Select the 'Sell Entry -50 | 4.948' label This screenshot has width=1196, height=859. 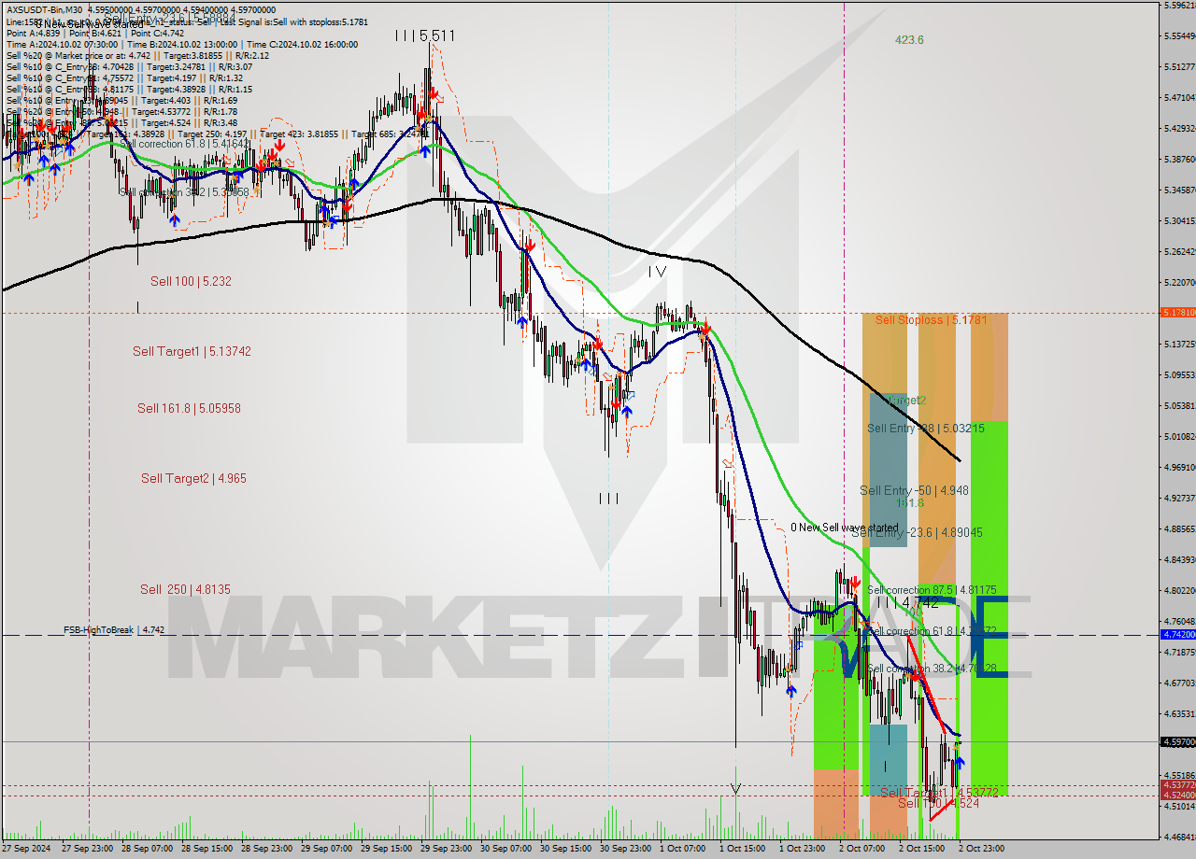click(x=914, y=490)
